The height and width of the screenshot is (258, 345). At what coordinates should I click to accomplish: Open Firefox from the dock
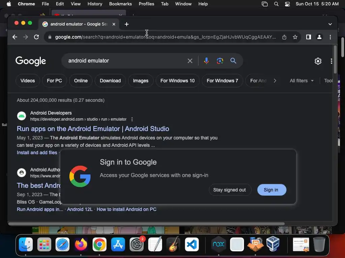tap(81, 244)
